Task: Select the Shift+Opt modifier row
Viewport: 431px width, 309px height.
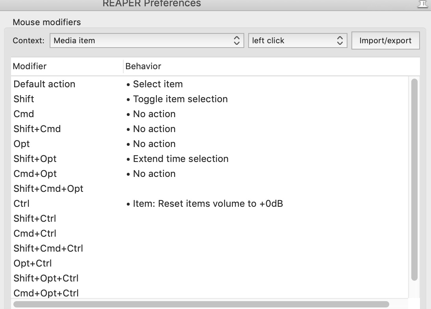Action: pos(35,159)
